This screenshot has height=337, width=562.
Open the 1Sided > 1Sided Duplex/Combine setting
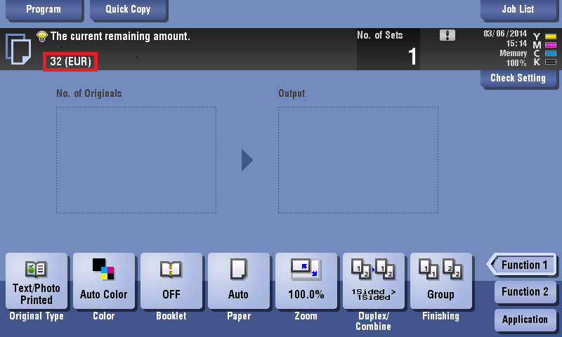[374, 282]
